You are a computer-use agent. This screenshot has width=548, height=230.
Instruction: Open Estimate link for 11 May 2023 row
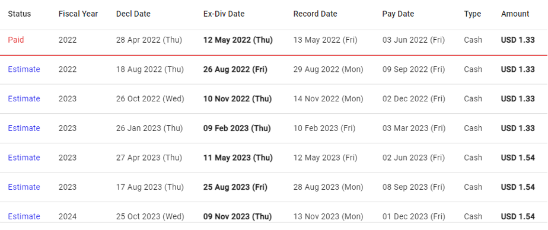pyautogui.click(x=24, y=158)
